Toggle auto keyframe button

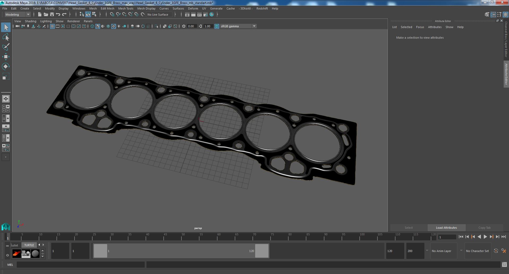click(496, 251)
